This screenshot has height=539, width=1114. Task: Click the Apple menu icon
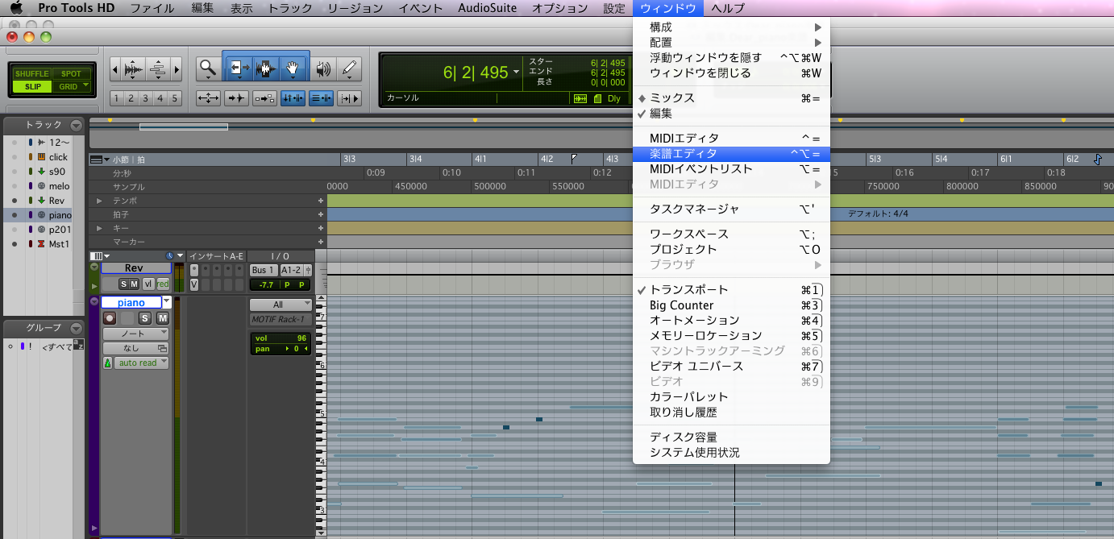16,8
